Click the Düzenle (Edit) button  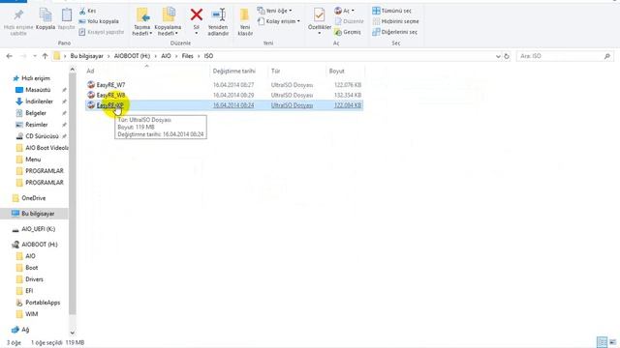click(x=349, y=21)
